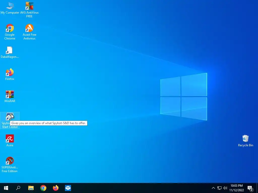The image size is (258, 193).
Task: Launch Firefox from the taskbar
Action: [56, 188]
